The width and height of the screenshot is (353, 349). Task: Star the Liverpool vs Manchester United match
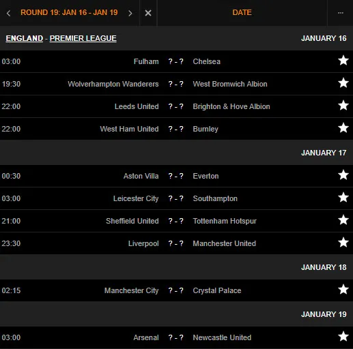(343, 243)
